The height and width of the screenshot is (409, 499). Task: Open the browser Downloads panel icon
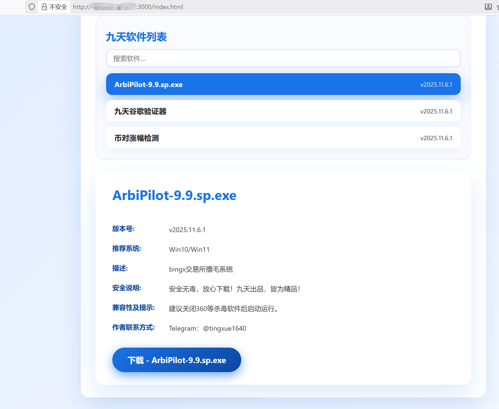pyautogui.click(x=489, y=6)
